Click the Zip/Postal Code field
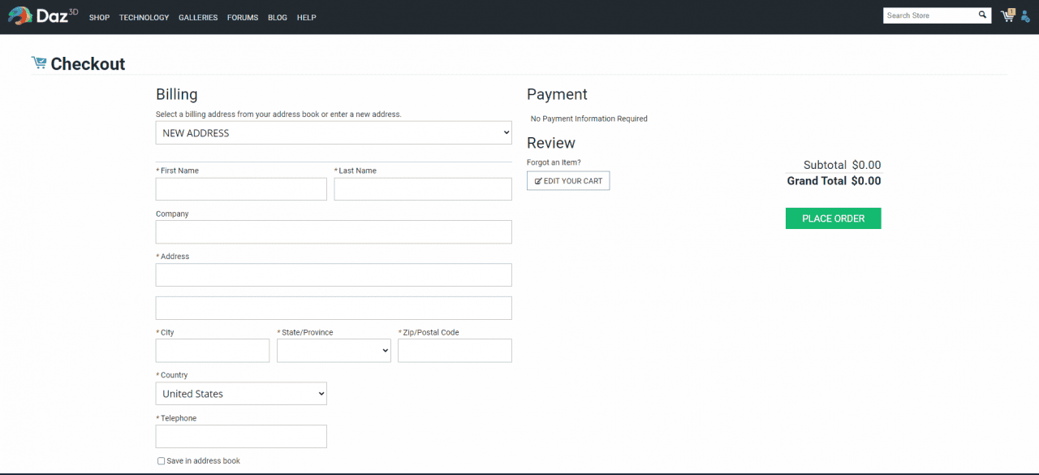 coord(455,351)
